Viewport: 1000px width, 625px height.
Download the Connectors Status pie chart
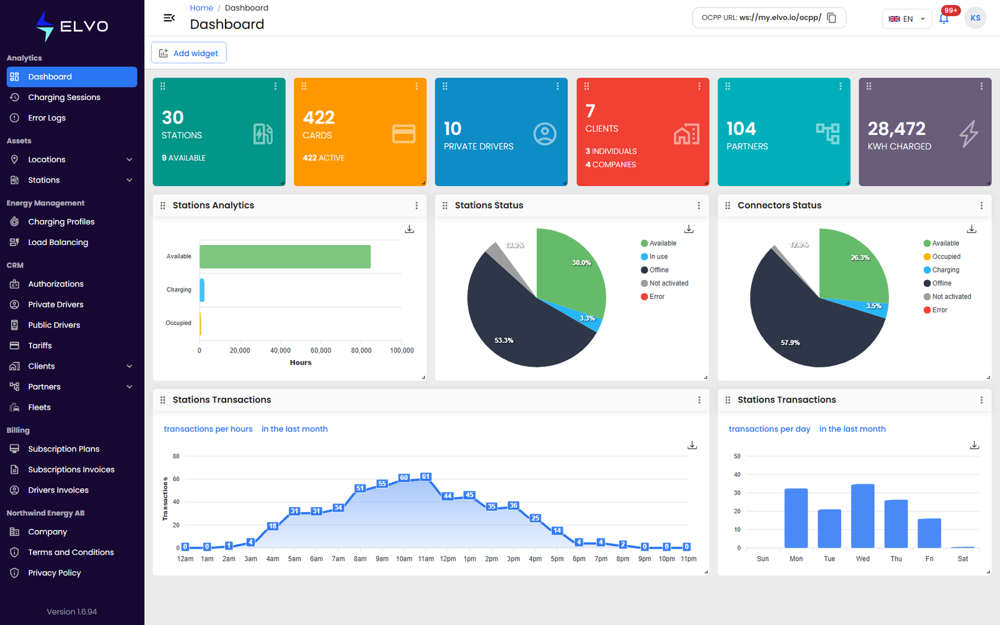pyautogui.click(x=972, y=229)
